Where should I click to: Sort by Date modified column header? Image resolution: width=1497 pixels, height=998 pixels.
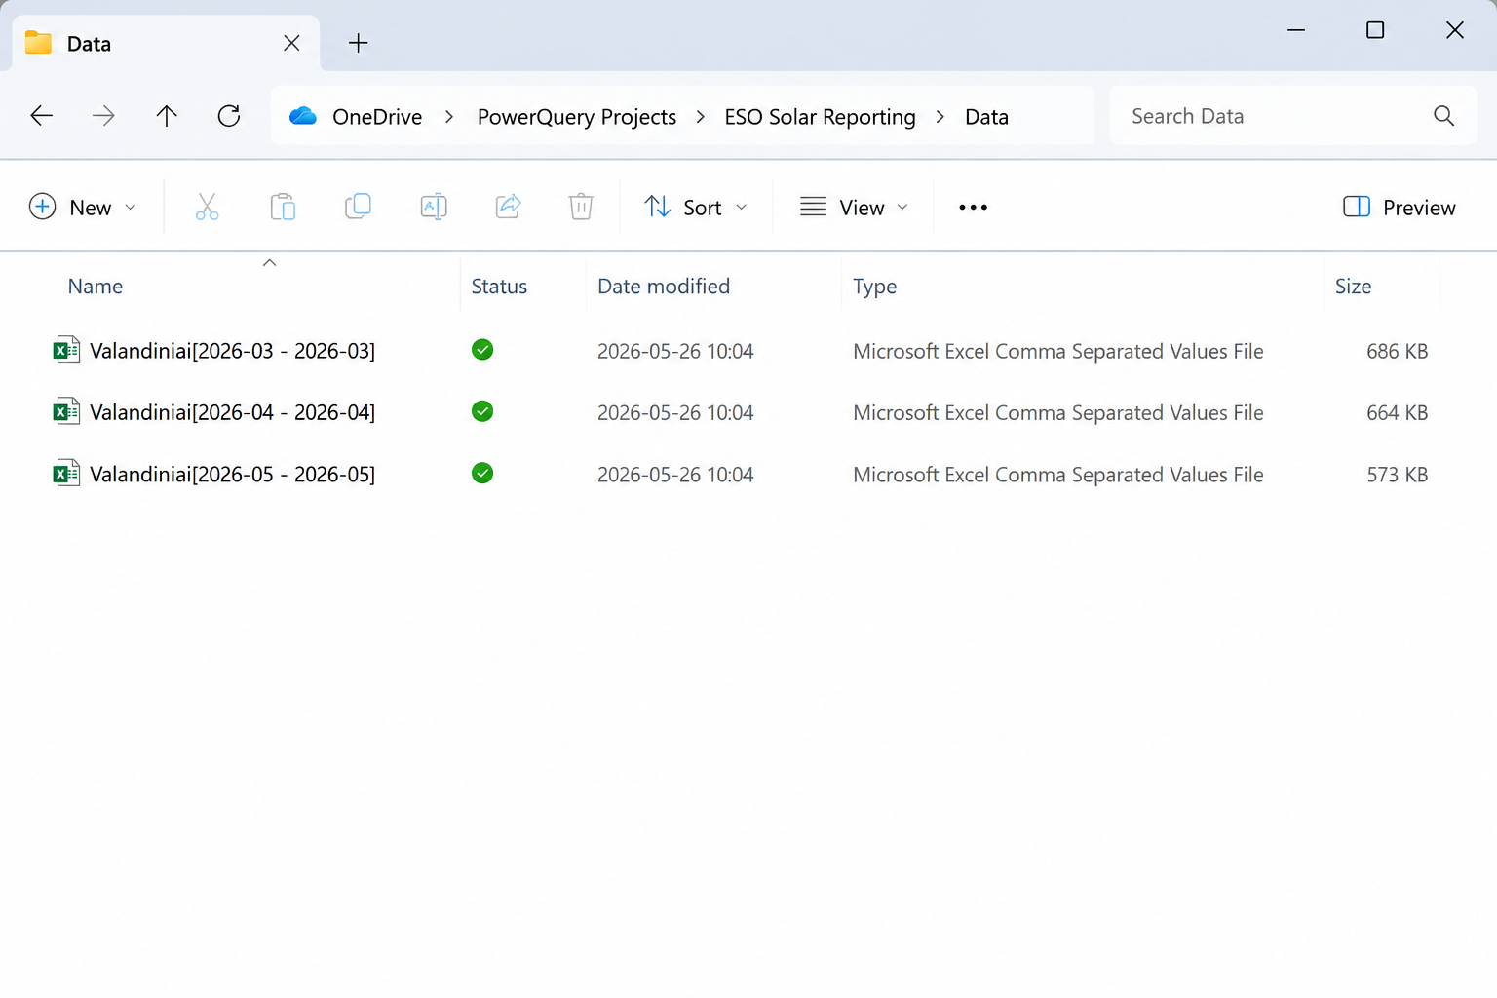(664, 287)
